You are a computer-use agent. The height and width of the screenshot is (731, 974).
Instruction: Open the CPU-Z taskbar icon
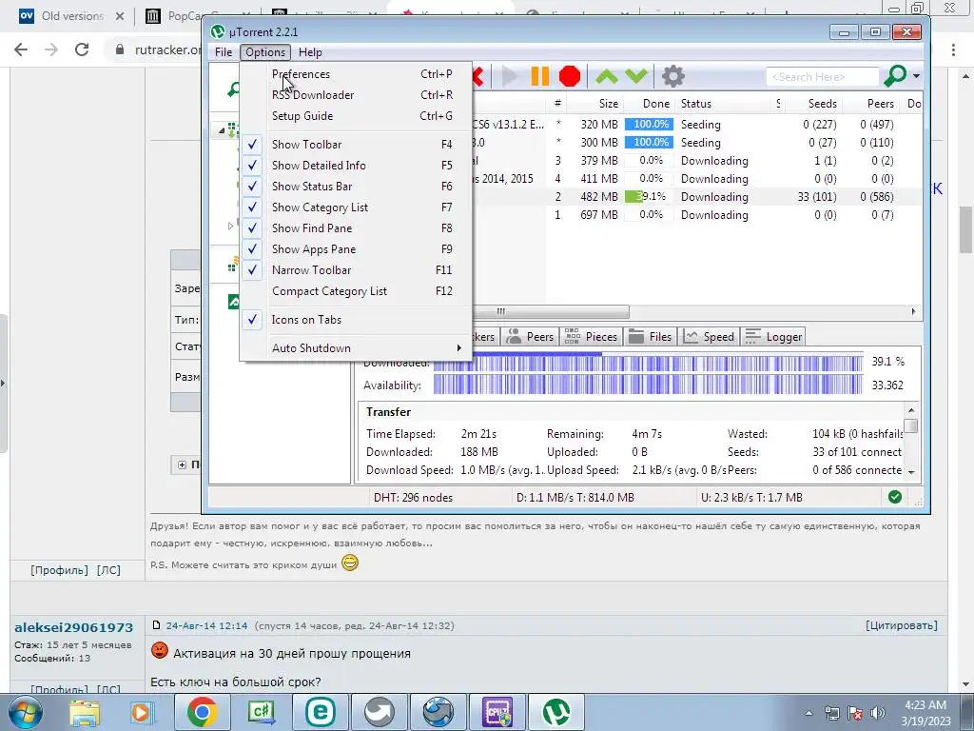(497, 712)
